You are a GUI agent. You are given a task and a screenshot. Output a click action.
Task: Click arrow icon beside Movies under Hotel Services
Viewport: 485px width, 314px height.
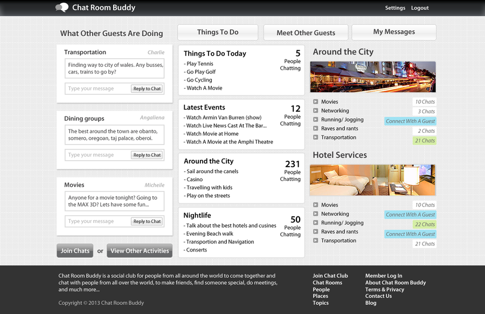pos(316,205)
